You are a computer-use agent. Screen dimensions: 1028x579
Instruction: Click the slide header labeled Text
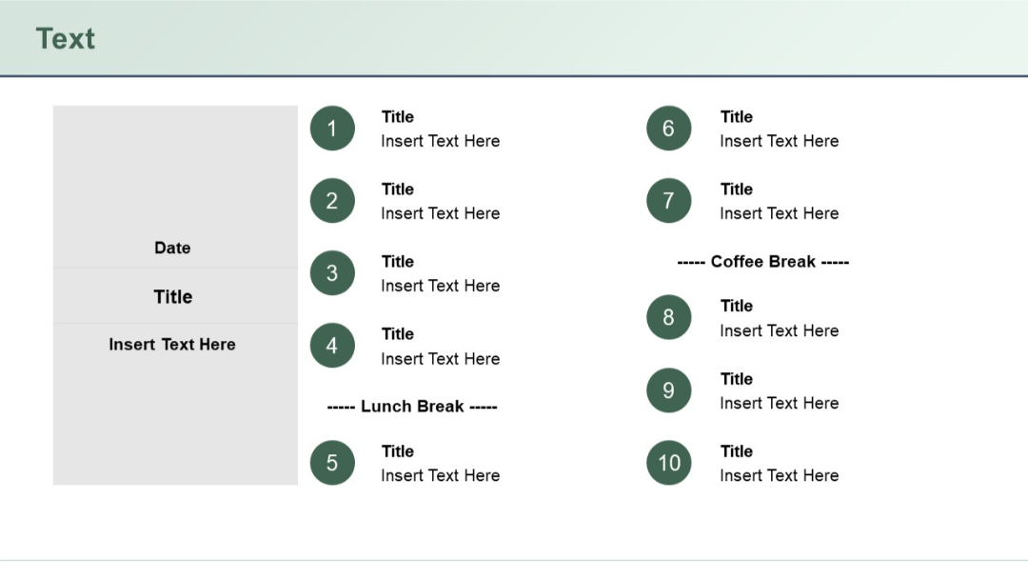(x=64, y=38)
